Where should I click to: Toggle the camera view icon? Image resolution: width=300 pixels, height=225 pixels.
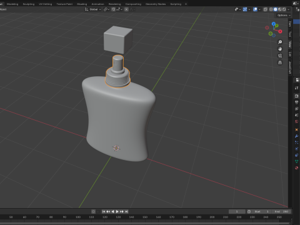(280, 56)
